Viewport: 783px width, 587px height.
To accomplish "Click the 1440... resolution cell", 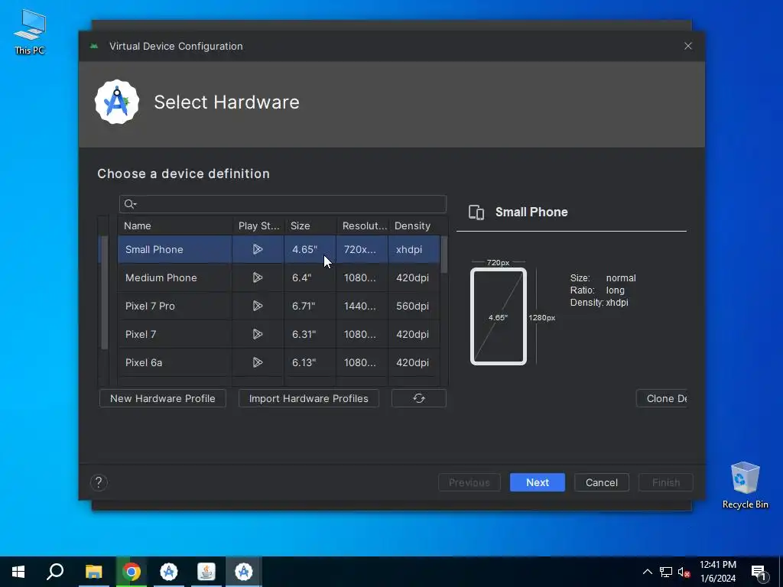I will (360, 306).
